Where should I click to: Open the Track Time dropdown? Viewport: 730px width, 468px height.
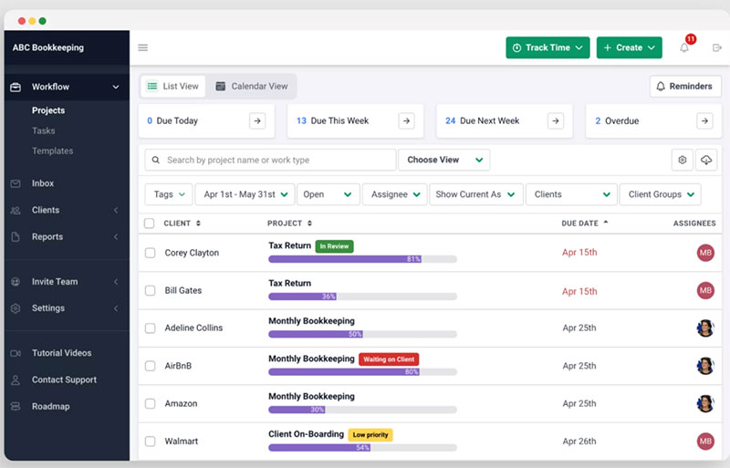(547, 47)
